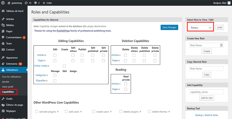The width and height of the screenshot is (232, 119).
Task: Click the Team icon in sidebar
Action: pos(3,43)
